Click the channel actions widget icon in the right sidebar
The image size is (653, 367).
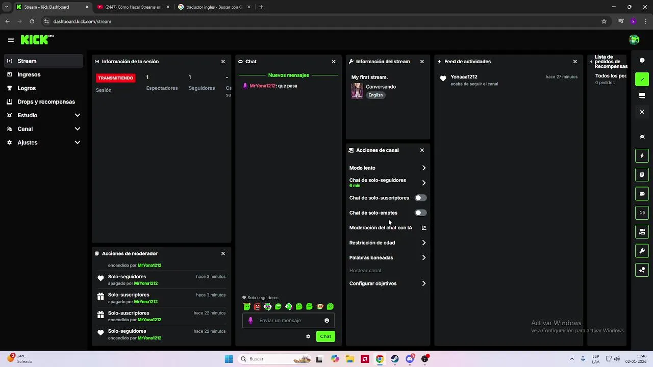click(642, 232)
